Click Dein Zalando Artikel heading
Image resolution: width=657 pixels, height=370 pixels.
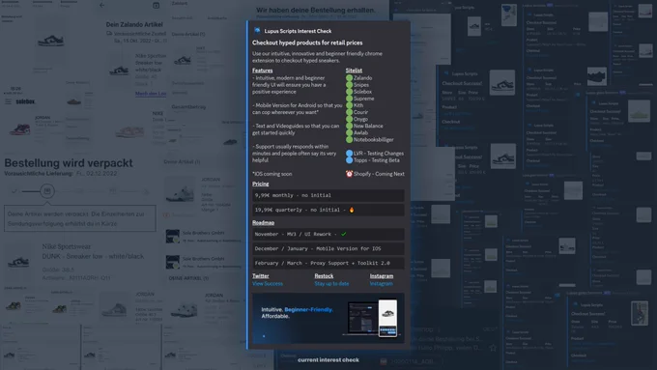pyautogui.click(x=134, y=24)
